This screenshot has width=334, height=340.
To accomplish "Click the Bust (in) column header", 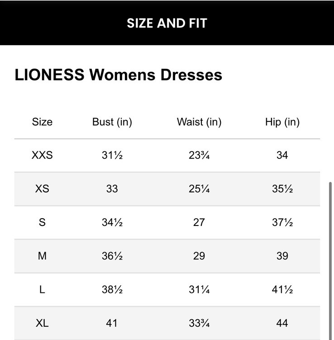I will click(x=112, y=122).
